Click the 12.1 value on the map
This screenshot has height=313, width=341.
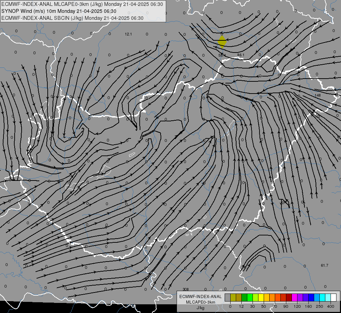coord(128,34)
